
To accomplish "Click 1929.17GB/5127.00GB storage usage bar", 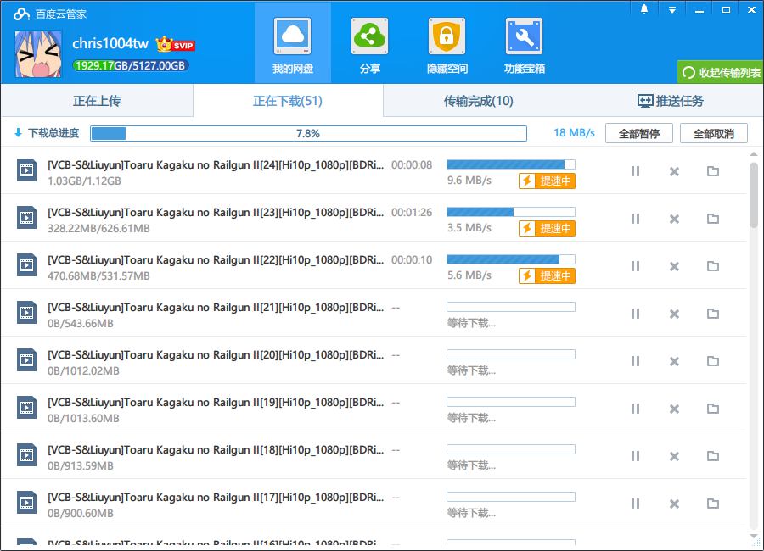I will click(x=130, y=66).
